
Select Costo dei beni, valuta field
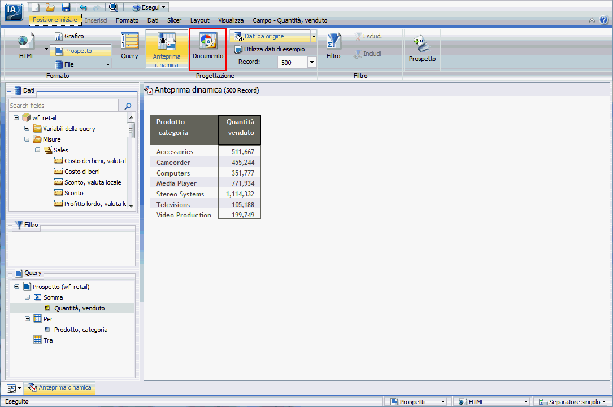pos(89,161)
